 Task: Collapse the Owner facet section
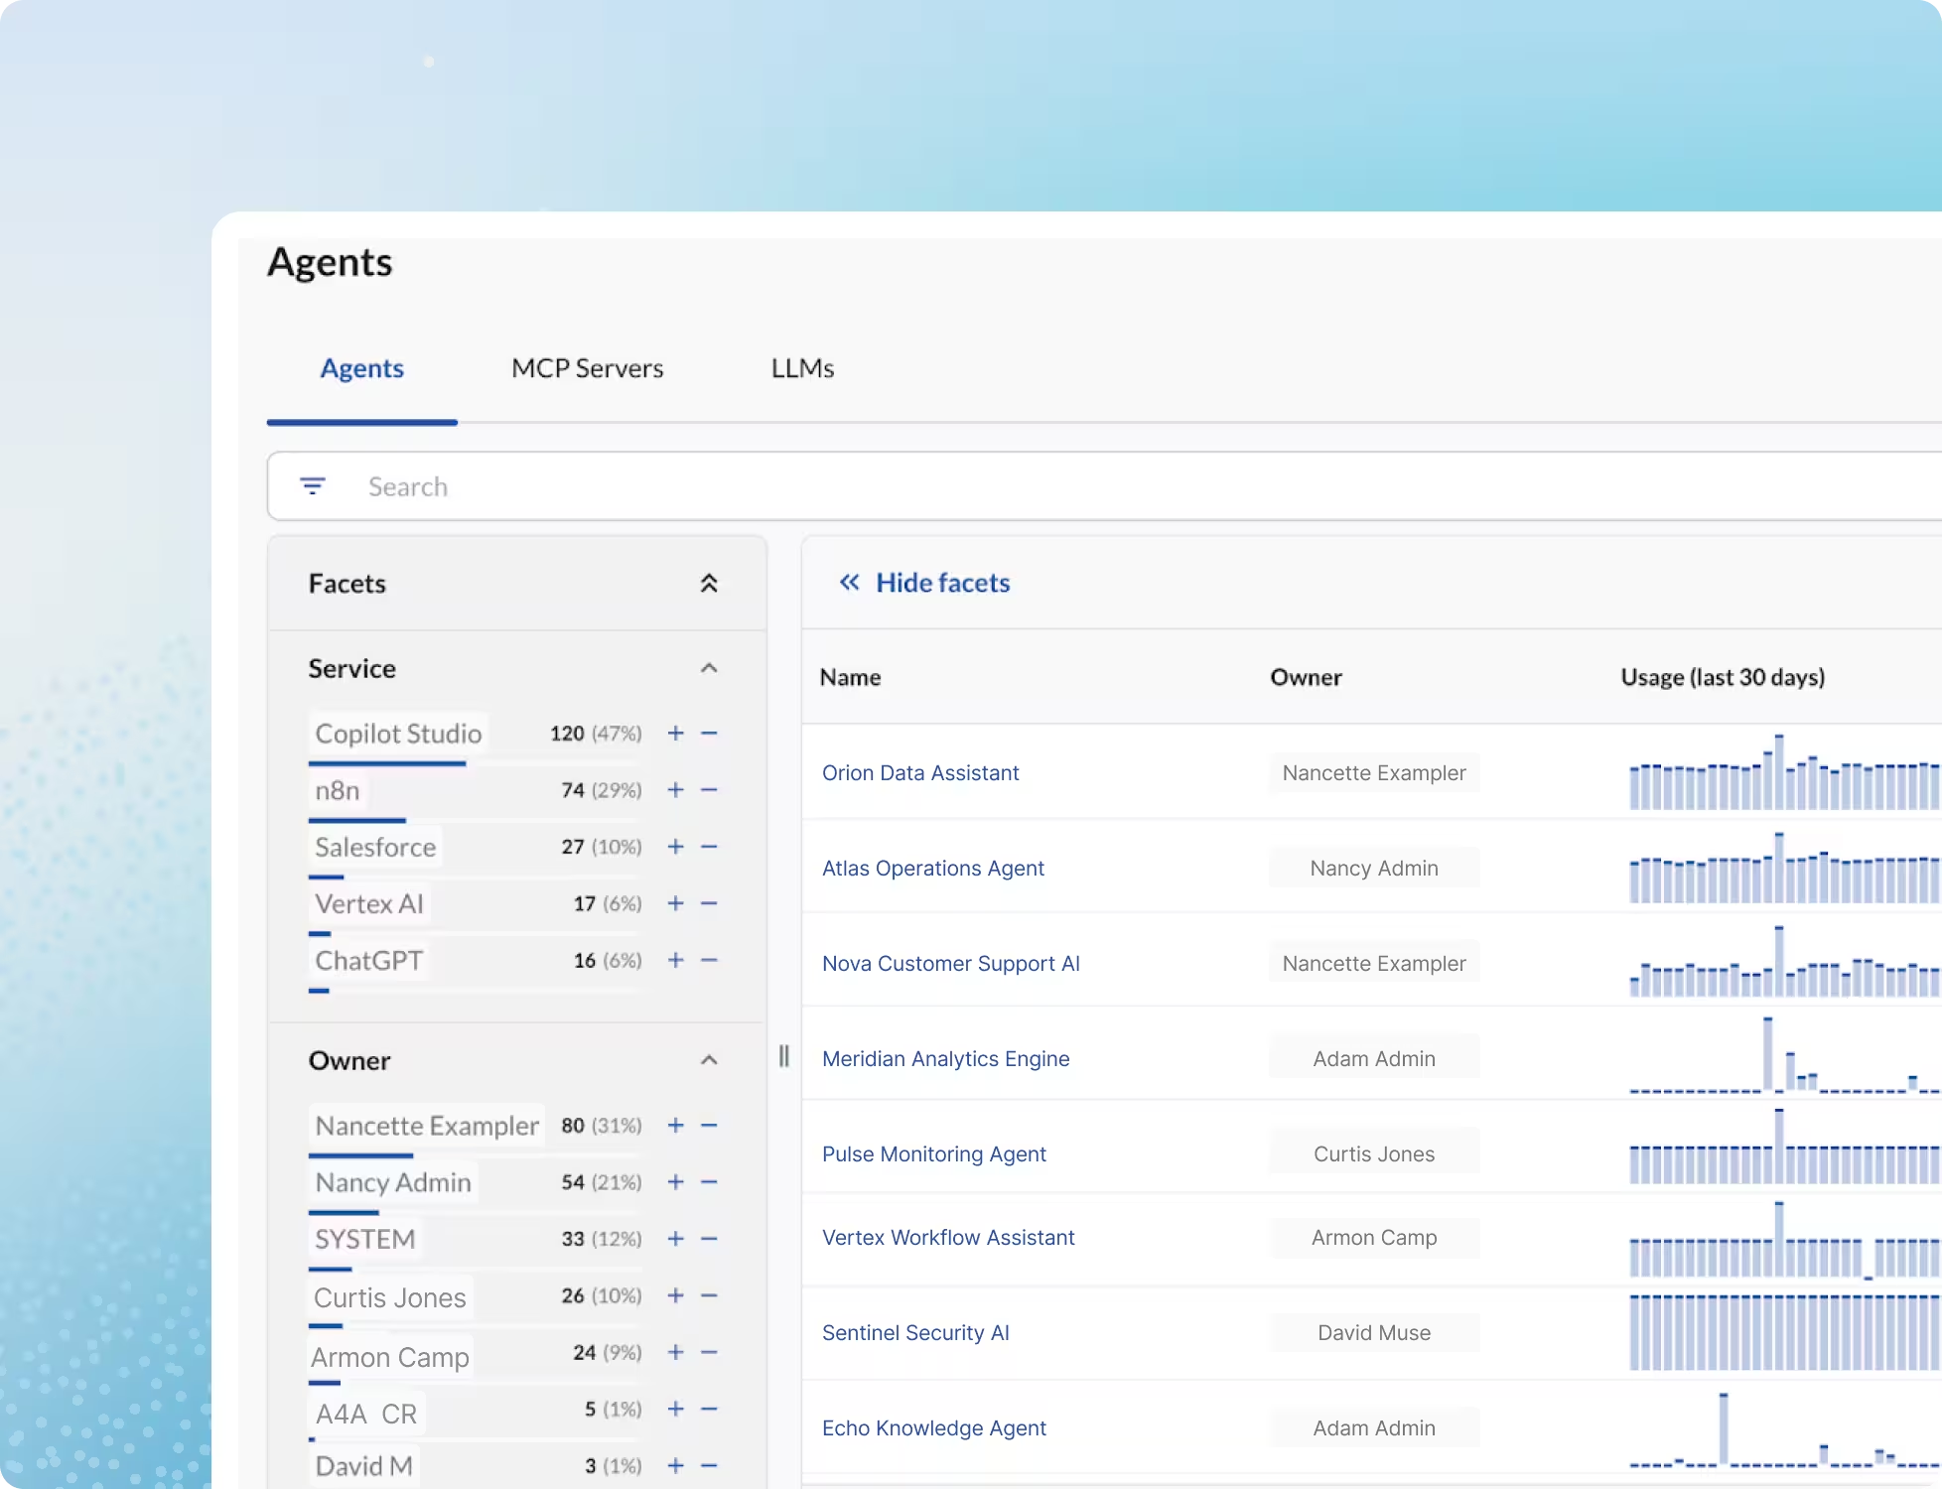709,1060
